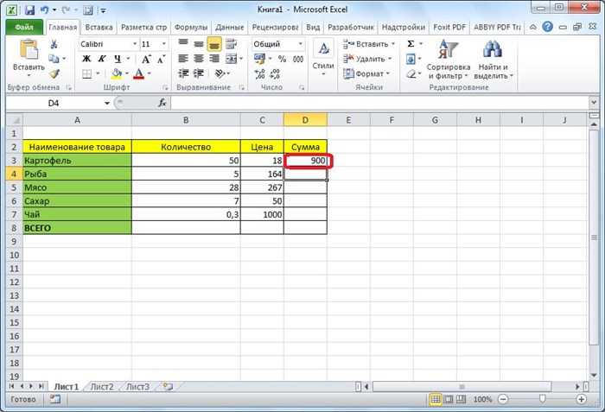Click the Cut scissors icon

coord(54,44)
